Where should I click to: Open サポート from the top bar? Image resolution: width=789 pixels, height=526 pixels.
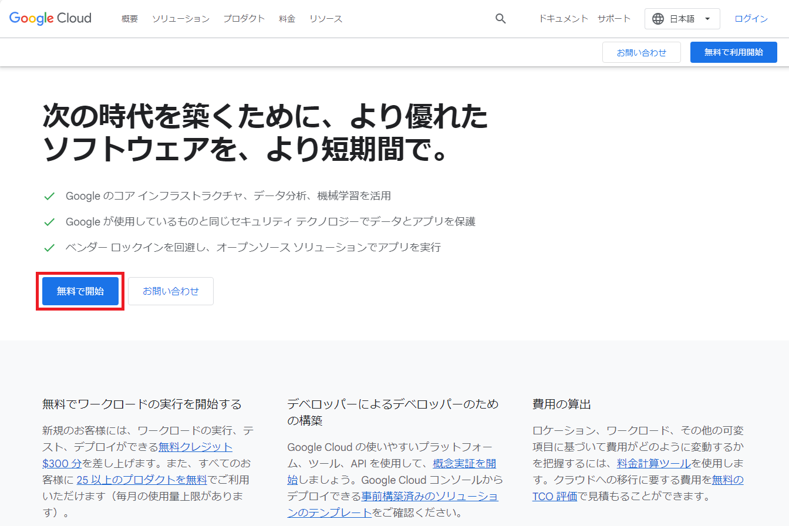tap(613, 18)
